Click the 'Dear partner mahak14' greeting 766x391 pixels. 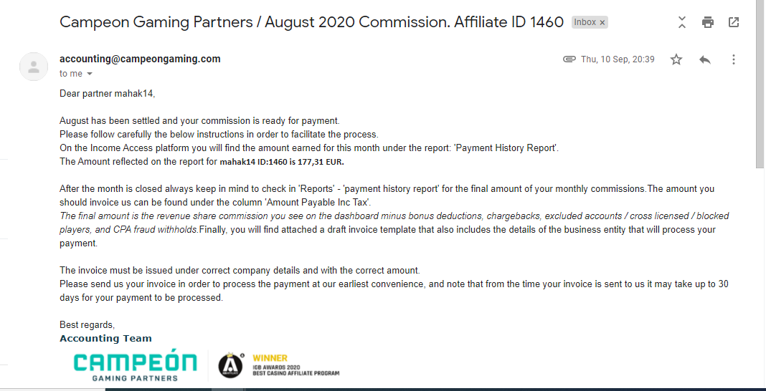point(107,94)
